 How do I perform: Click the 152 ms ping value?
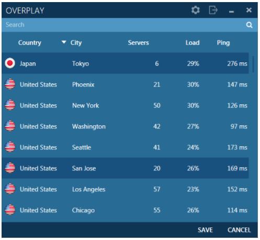237,190
